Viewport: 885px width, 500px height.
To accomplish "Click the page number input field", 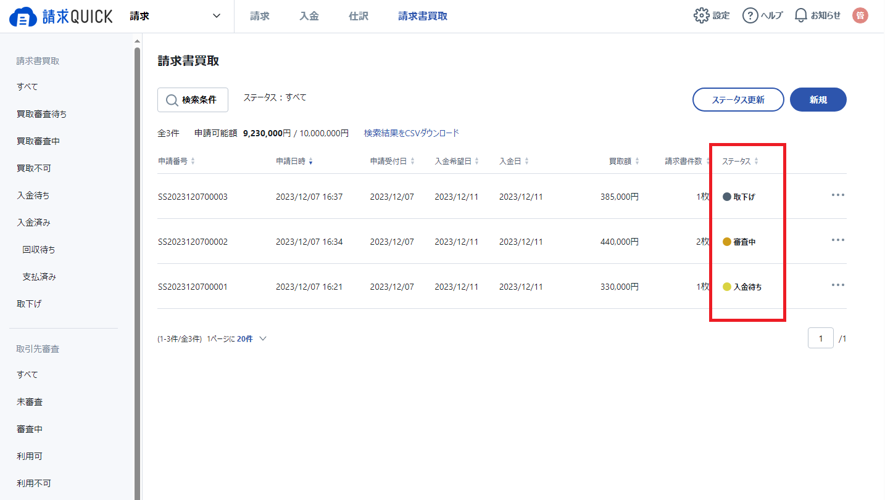I will pyautogui.click(x=821, y=338).
